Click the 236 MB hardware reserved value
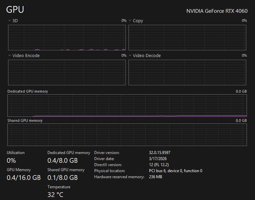Image resolution: width=255 pixels, height=200 pixels. pos(155,177)
